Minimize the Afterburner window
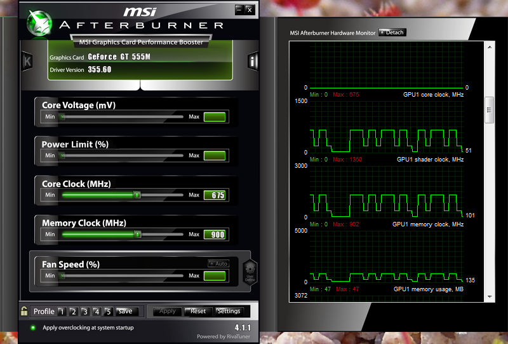508x344 pixels. click(239, 10)
